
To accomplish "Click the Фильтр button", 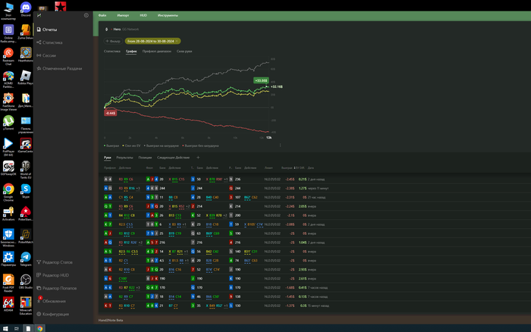I will [112, 41].
